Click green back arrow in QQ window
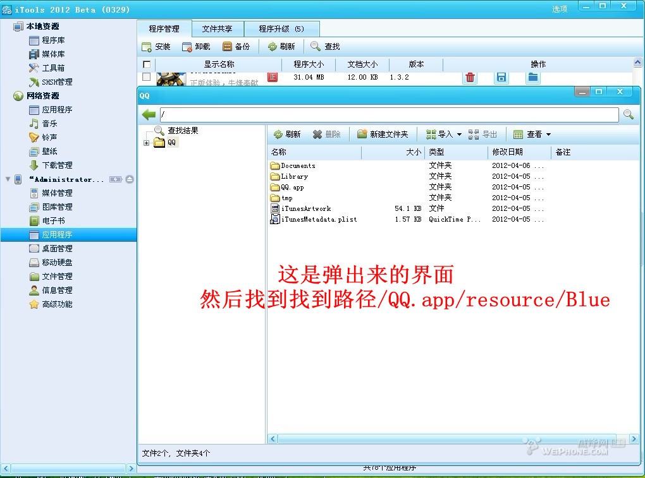Viewport: 645px width, 478px height. (x=149, y=114)
